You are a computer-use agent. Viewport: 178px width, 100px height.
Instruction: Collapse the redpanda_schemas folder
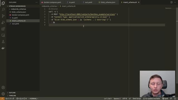pos(18,9)
